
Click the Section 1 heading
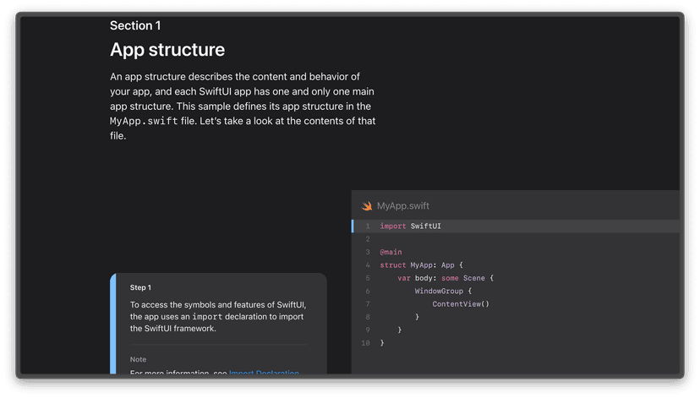[x=135, y=26]
